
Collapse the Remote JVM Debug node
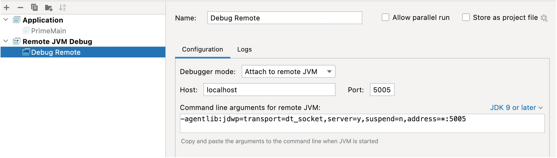click(6, 41)
